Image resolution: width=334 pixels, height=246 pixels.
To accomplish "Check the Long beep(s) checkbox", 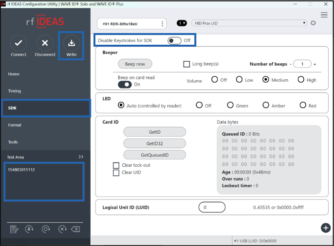I will coord(186,64).
